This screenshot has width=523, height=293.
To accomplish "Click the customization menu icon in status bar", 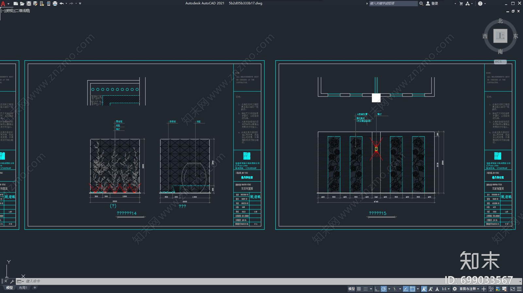I will coord(519,289).
